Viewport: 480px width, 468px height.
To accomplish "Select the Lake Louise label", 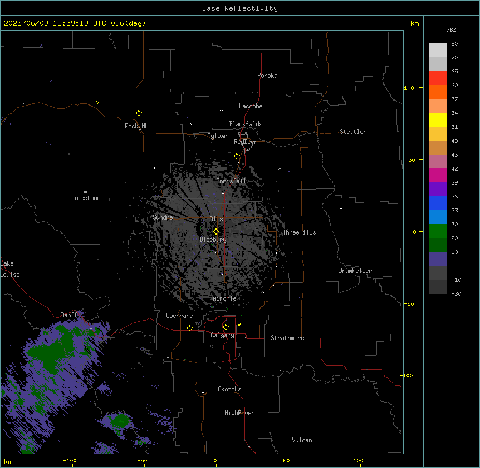I will [x=10, y=269].
